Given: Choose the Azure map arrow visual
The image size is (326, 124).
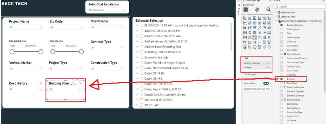Looking at the screenshot, I should [259, 32].
